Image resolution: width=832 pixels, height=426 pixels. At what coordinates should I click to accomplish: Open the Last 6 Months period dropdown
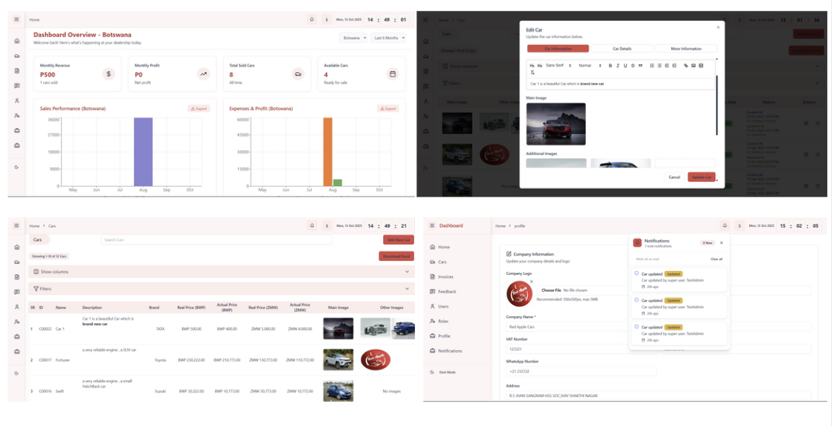[389, 37]
